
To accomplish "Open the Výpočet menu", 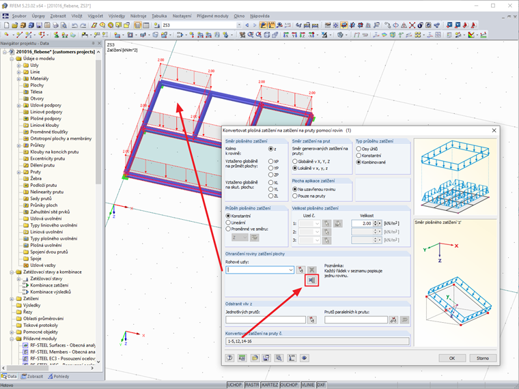I will click(x=96, y=16).
